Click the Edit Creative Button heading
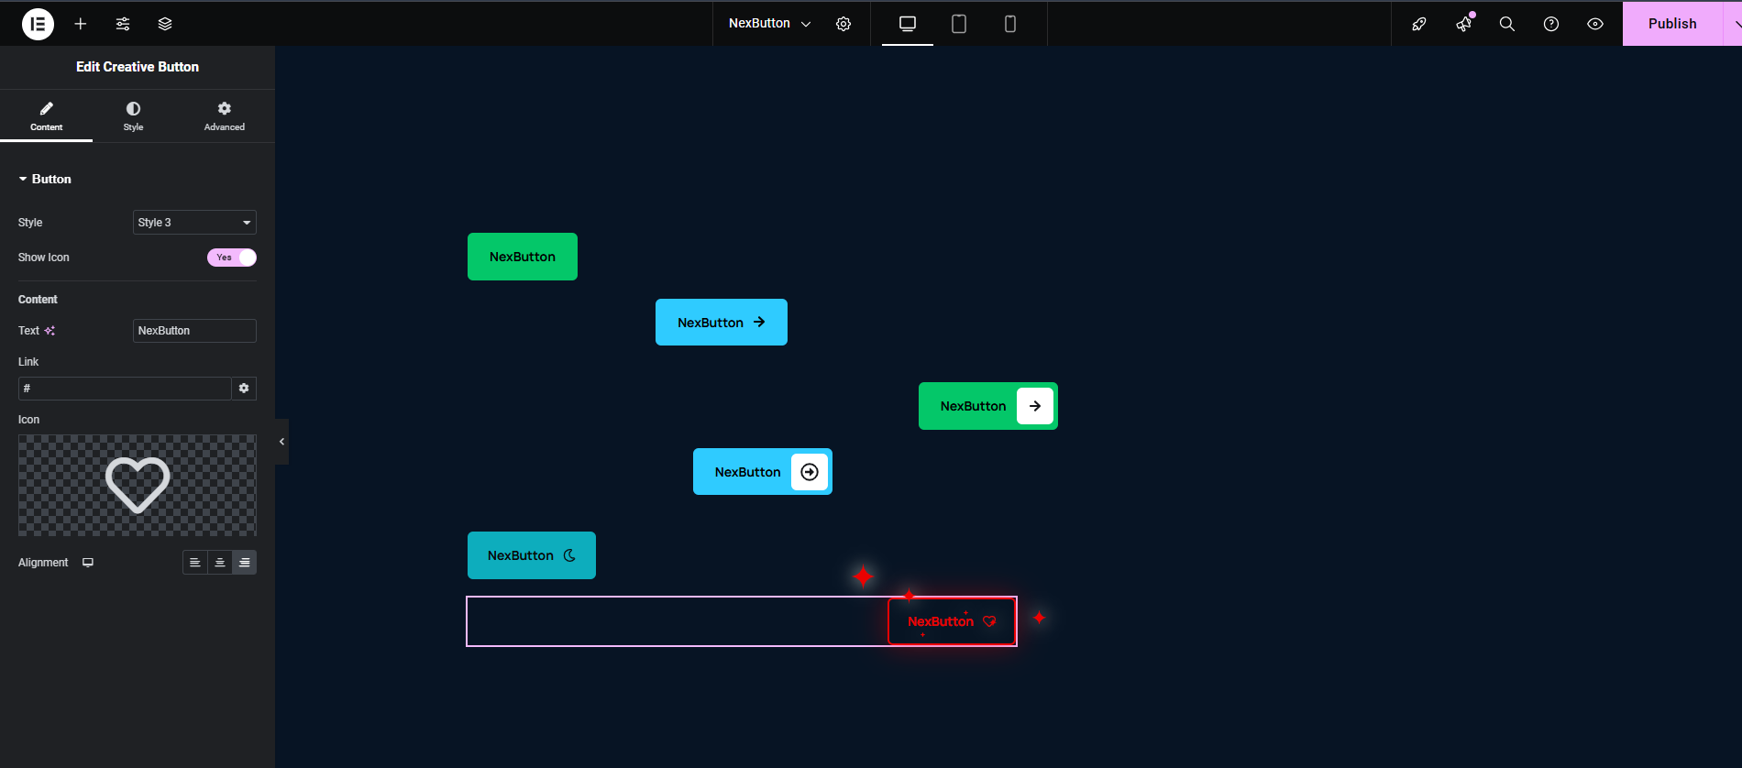 138,67
